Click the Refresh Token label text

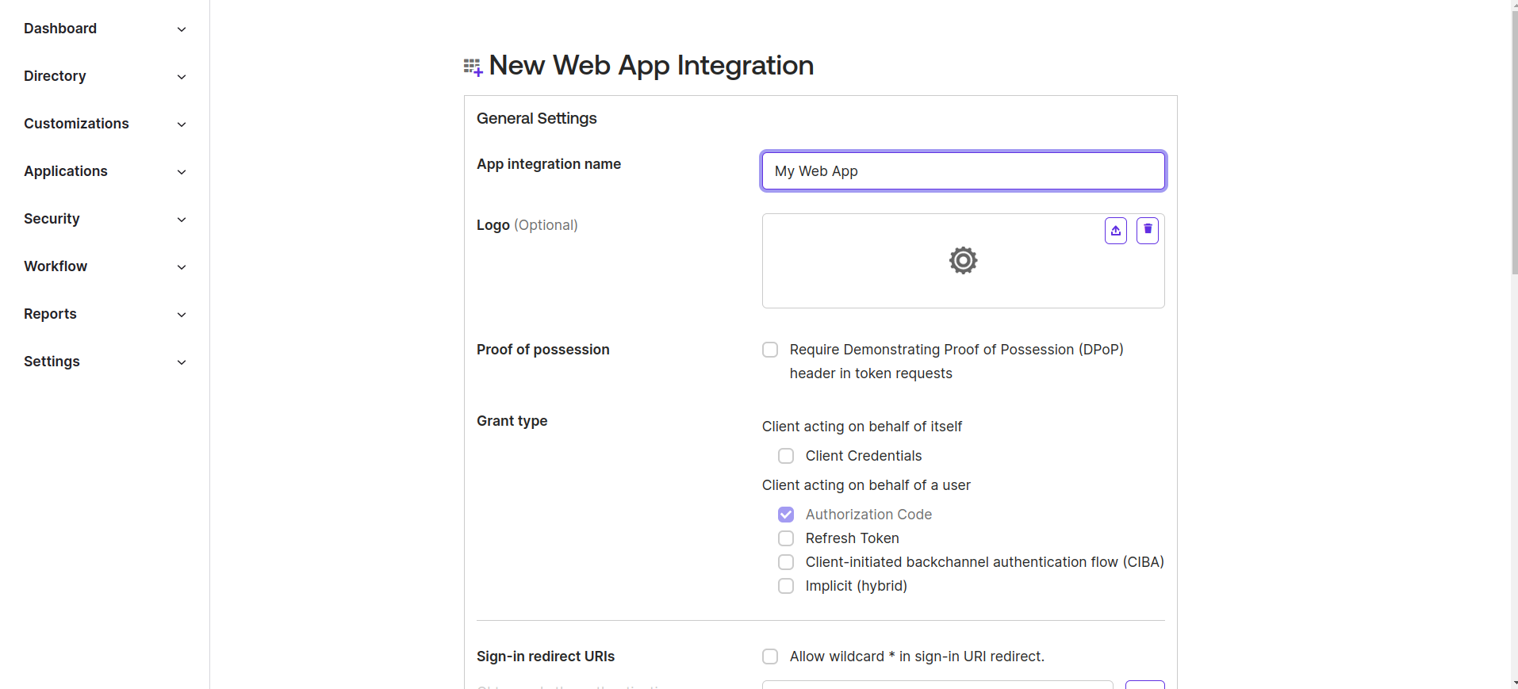[x=852, y=538]
